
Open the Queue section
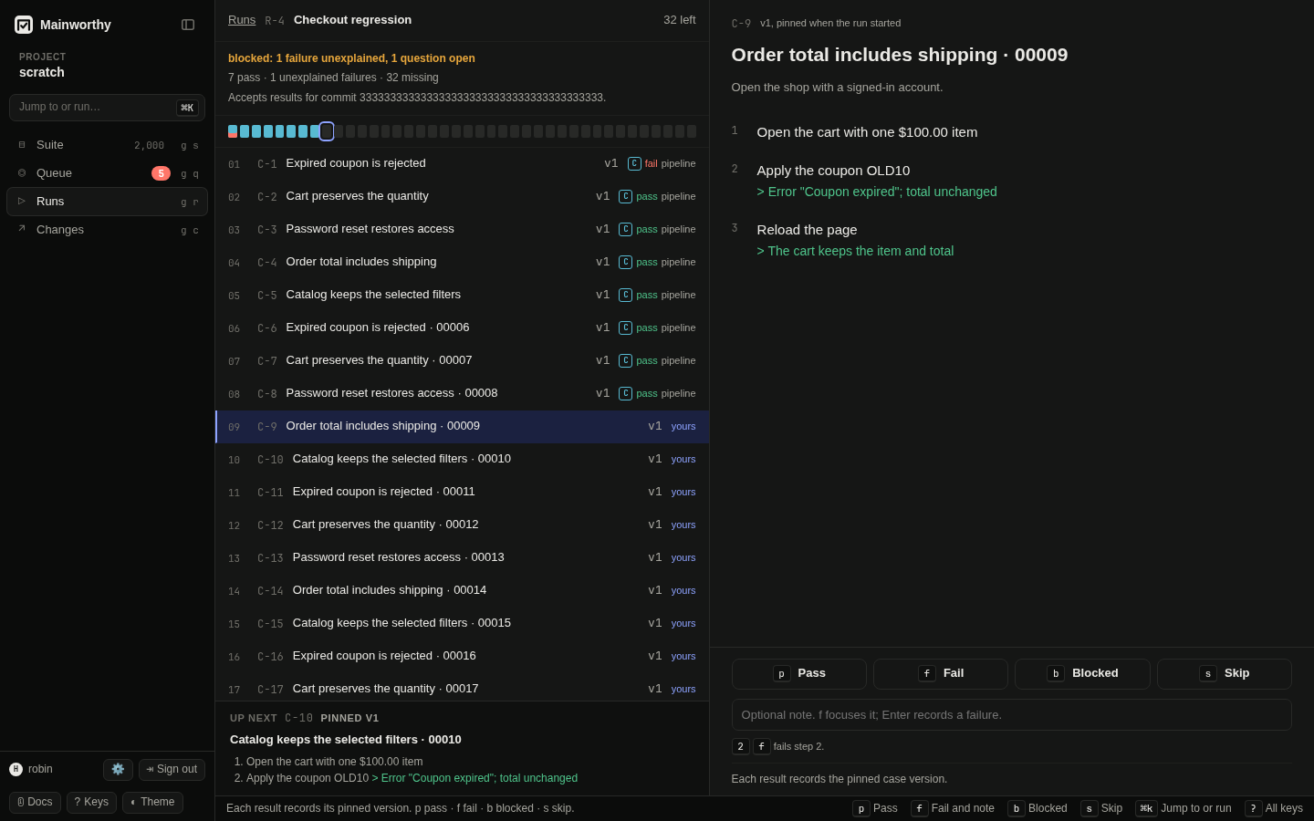(107, 173)
